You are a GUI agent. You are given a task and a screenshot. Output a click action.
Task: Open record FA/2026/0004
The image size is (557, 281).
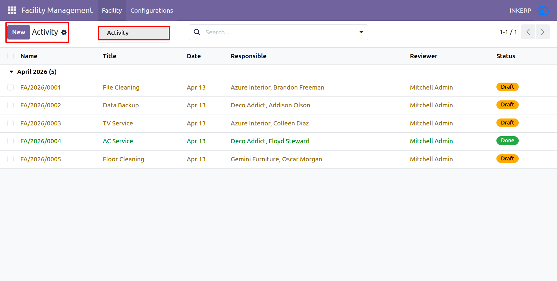coord(41,141)
